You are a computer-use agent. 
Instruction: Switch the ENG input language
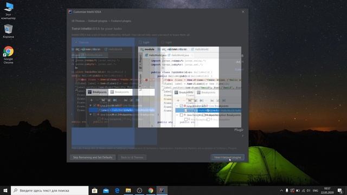(316, 191)
